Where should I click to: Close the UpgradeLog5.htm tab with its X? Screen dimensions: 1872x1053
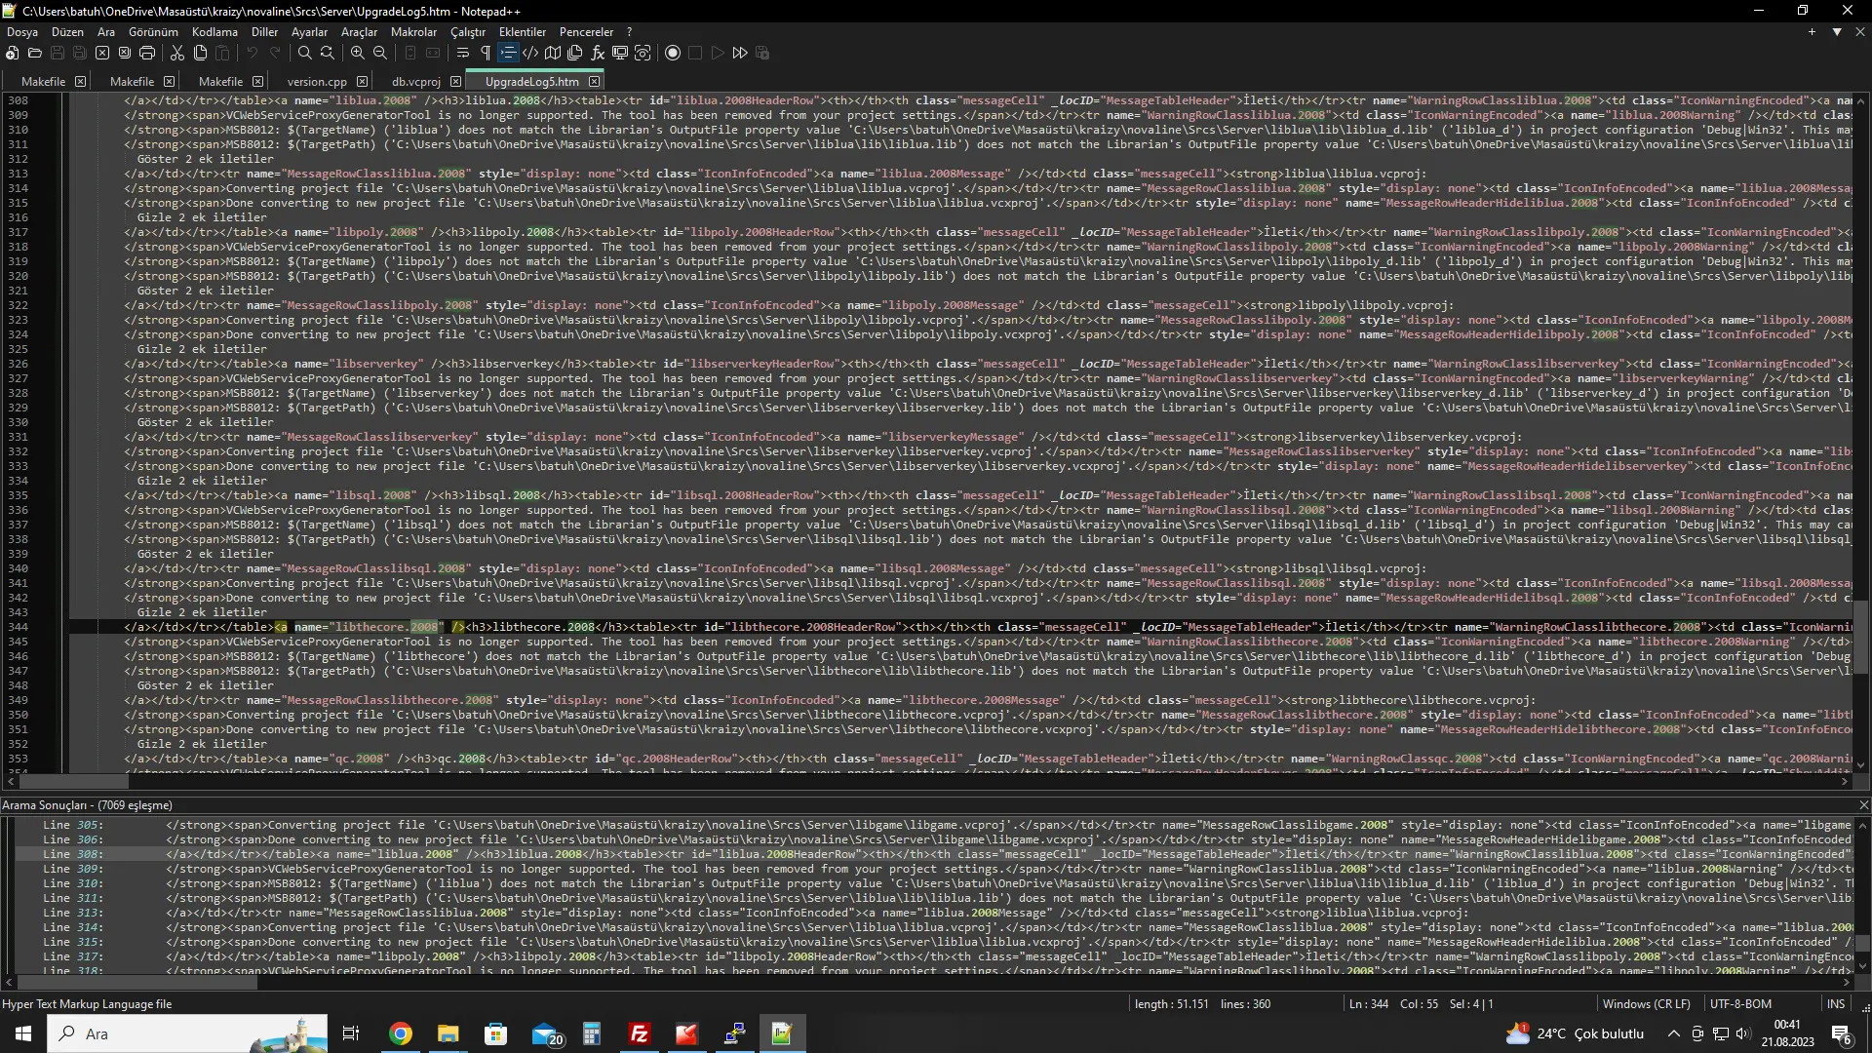tap(594, 82)
